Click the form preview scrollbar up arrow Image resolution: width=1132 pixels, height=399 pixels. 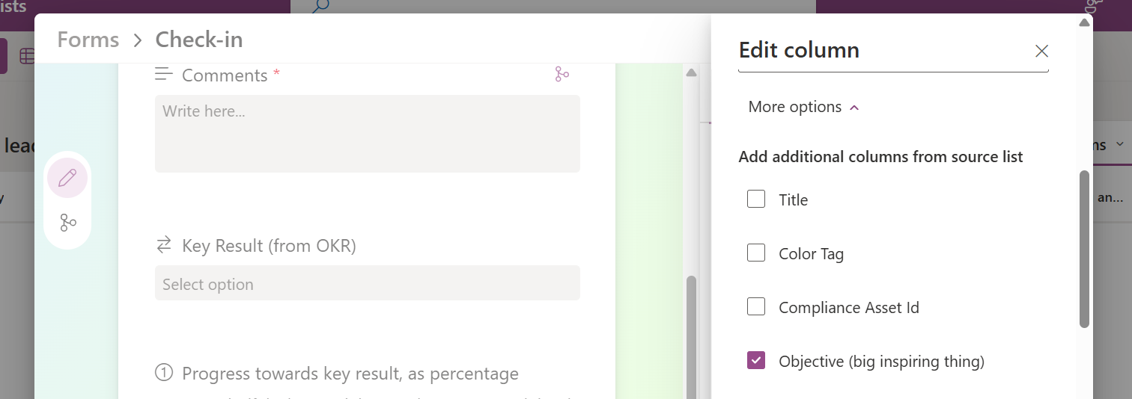coord(691,72)
